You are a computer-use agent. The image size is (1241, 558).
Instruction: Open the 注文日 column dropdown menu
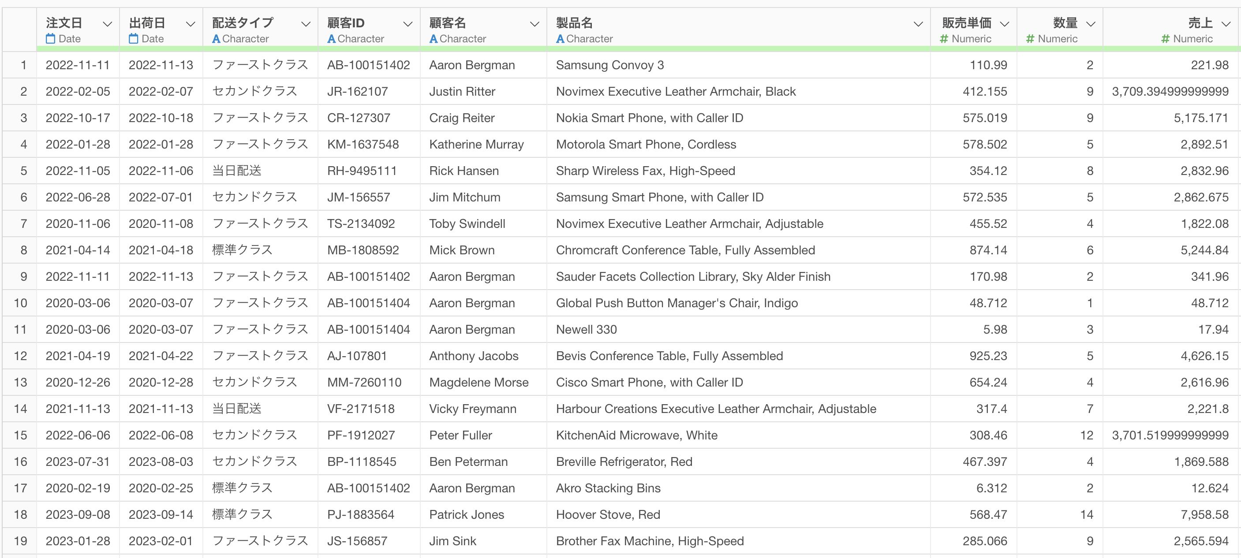click(x=108, y=24)
